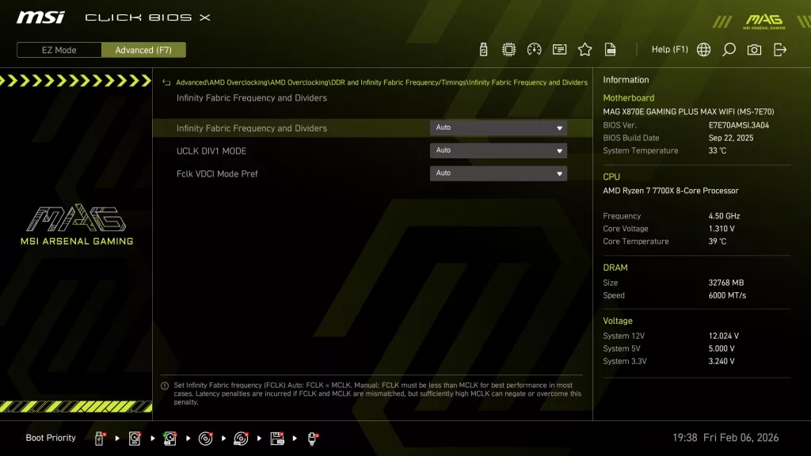811x456 pixels.
Task: Click the screenshot camera icon
Action: click(754, 48)
